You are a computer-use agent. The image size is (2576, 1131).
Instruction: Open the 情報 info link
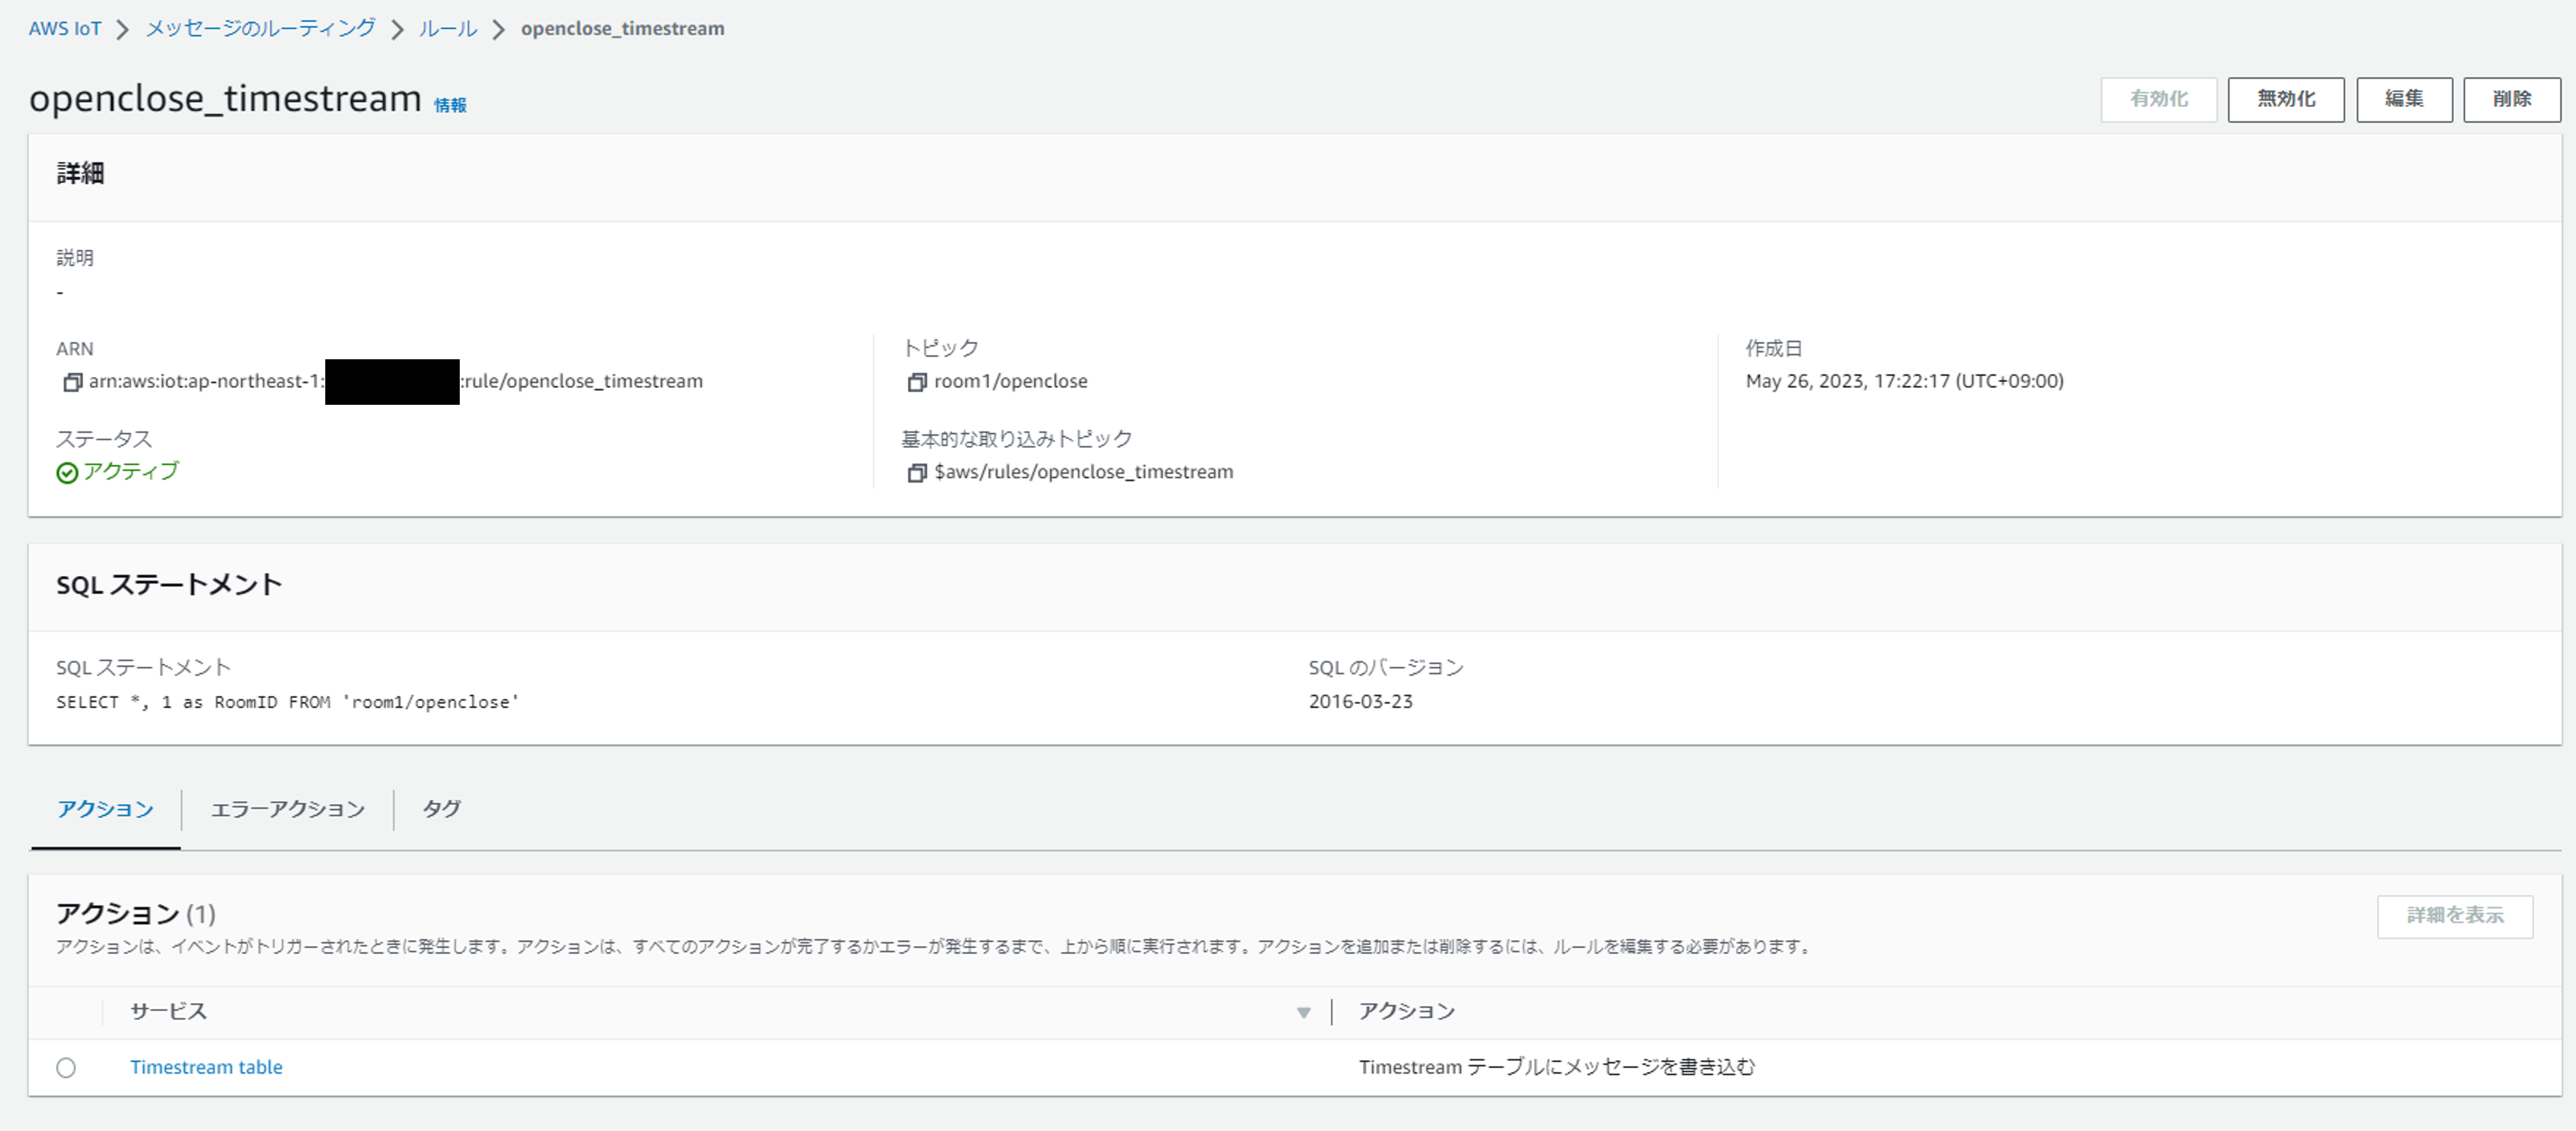click(450, 105)
